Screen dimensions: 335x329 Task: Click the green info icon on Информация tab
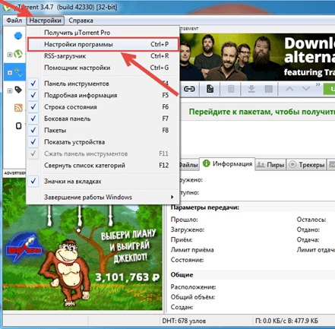click(207, 163)
